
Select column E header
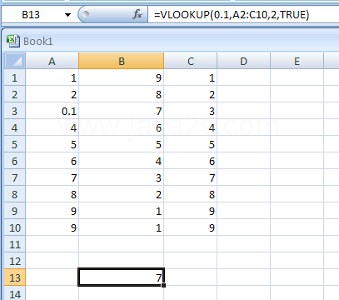pyautogui.click(x=297, y=61)
